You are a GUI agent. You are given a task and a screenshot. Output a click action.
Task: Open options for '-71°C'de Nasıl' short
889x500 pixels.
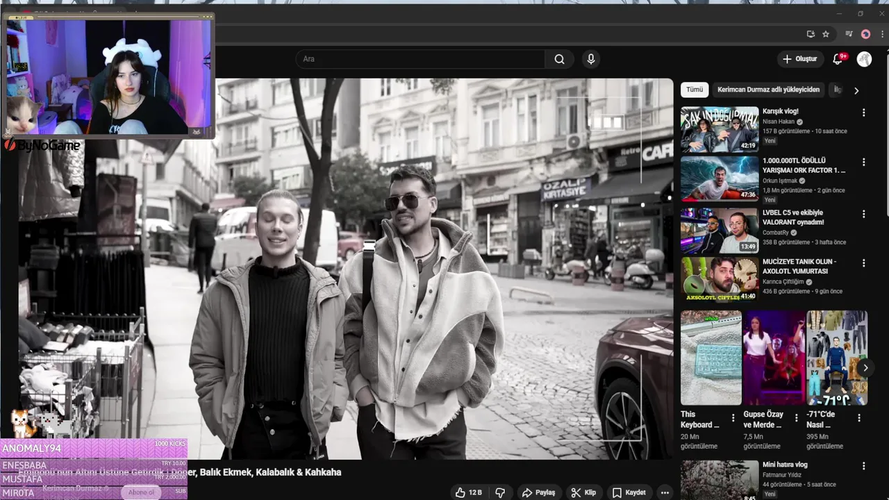coord(859,418)
